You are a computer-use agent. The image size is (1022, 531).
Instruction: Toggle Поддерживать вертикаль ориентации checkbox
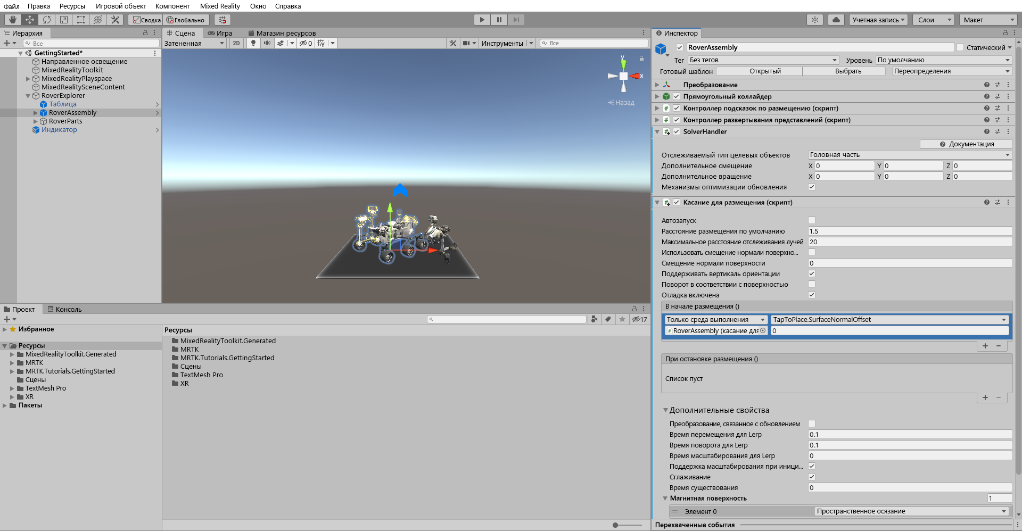[812, 273]
